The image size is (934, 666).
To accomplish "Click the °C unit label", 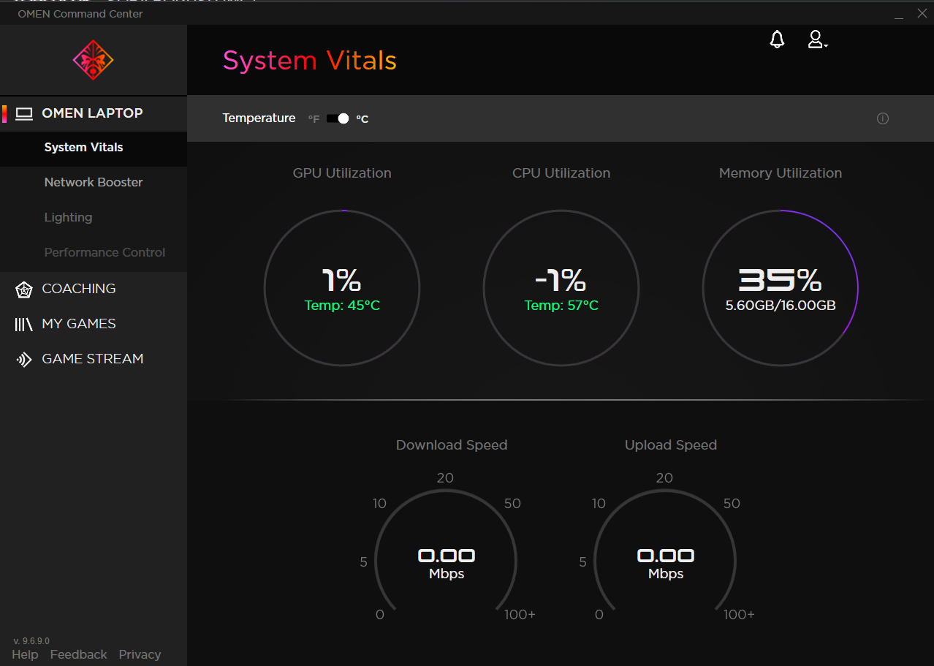I will 362,119.
